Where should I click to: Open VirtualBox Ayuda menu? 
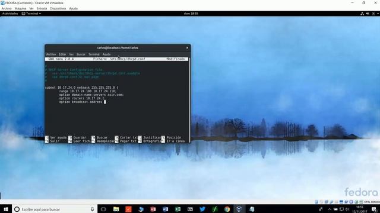tap(74, 8)
